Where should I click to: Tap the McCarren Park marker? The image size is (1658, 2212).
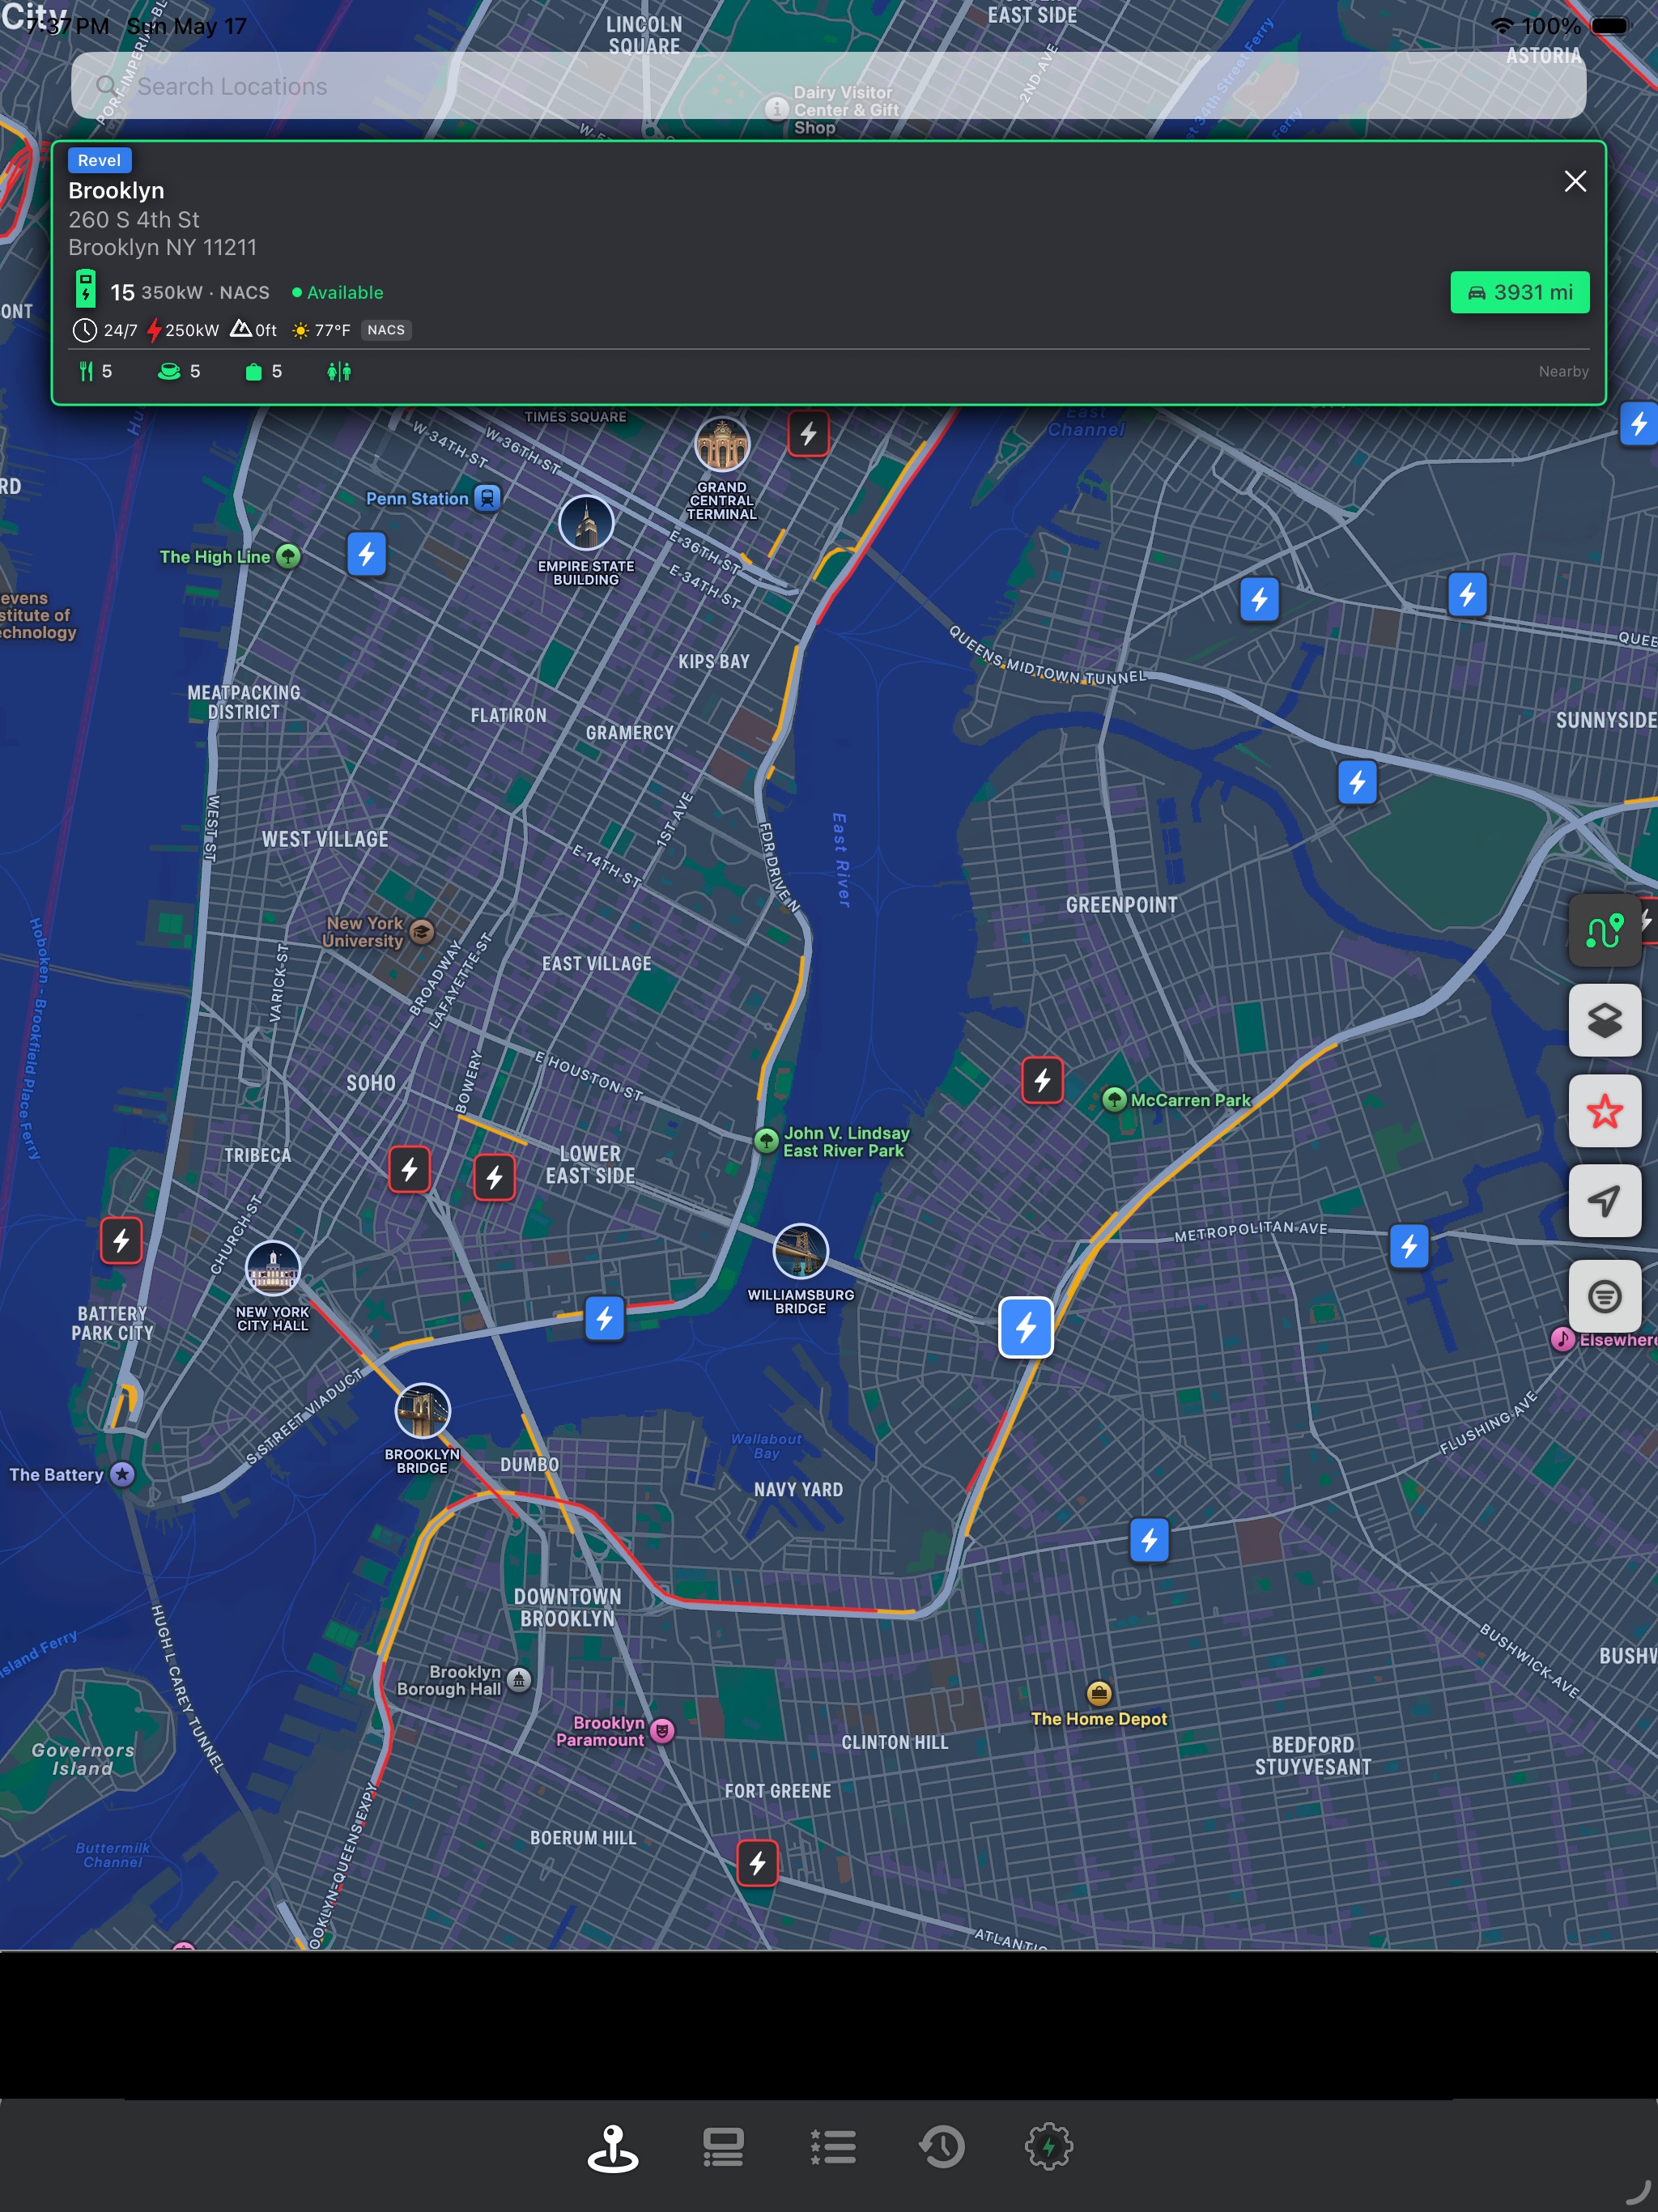1114,1100
